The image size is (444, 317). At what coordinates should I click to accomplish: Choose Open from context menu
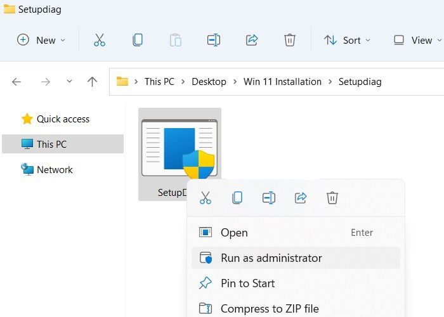click(296, 233)
